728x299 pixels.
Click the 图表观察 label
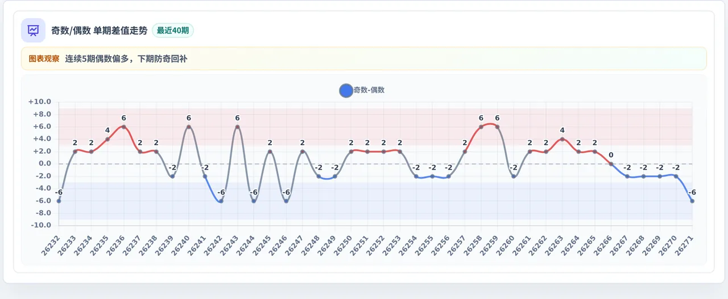coord(44,58)
